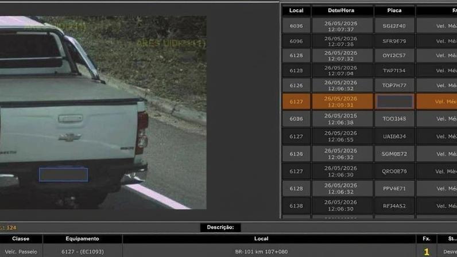
Task: Select the highlighted orange row 6127
Action: (x=369, y=102)
